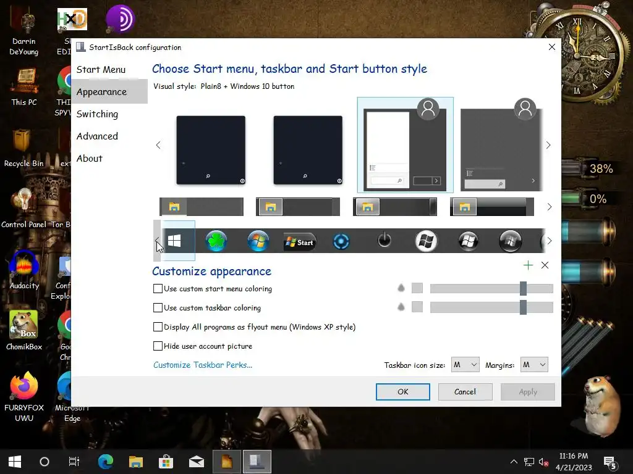Select the second dark start menu style
The width and height of the screenshot is (633, 474).
click(x=308, y=150)
